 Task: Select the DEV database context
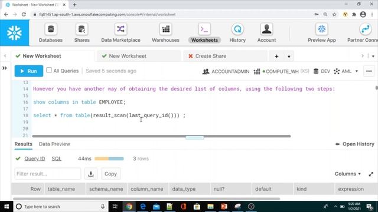coord(321,71)
